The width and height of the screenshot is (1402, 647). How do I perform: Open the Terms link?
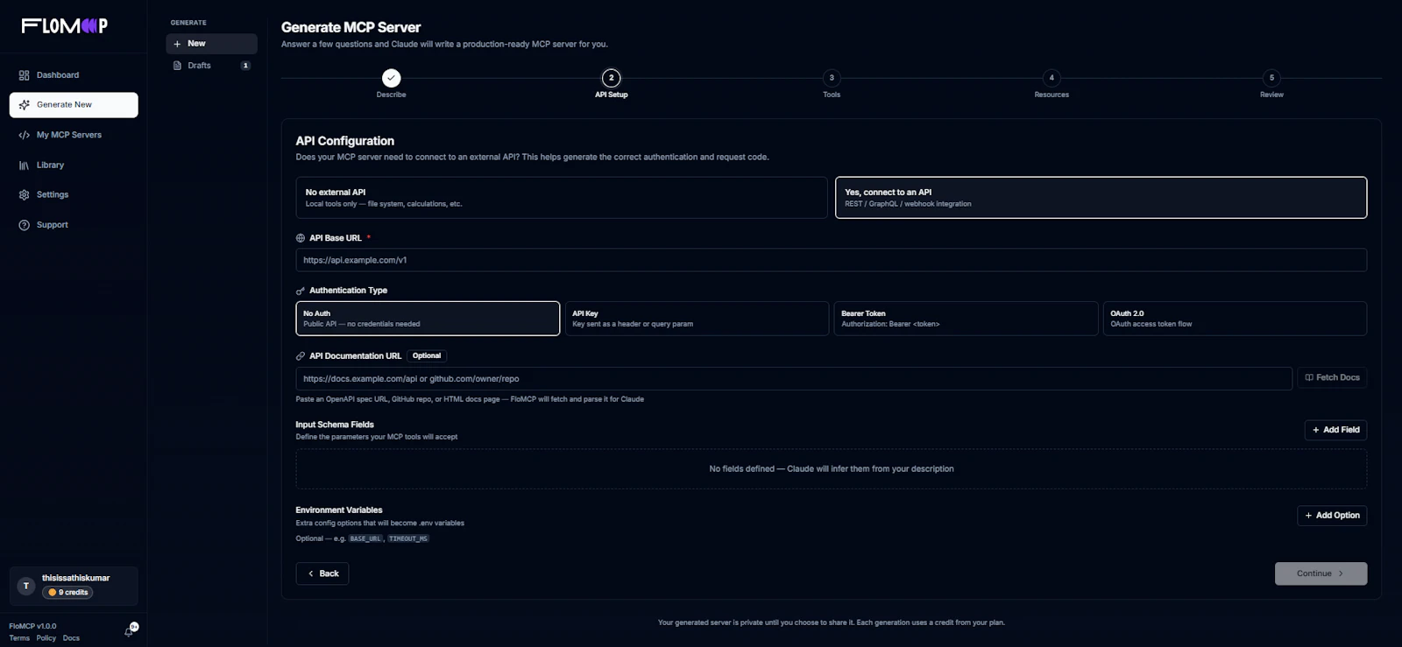tap(19, 638)
